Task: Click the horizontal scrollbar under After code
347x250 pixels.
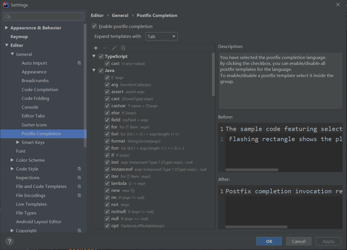Action: coord(256,227)
